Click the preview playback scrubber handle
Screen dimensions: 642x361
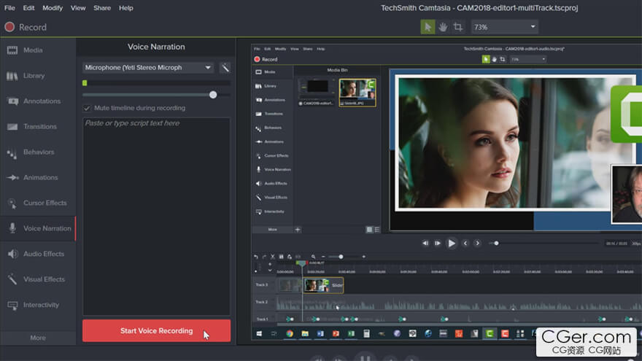click(x=496, y=244)
